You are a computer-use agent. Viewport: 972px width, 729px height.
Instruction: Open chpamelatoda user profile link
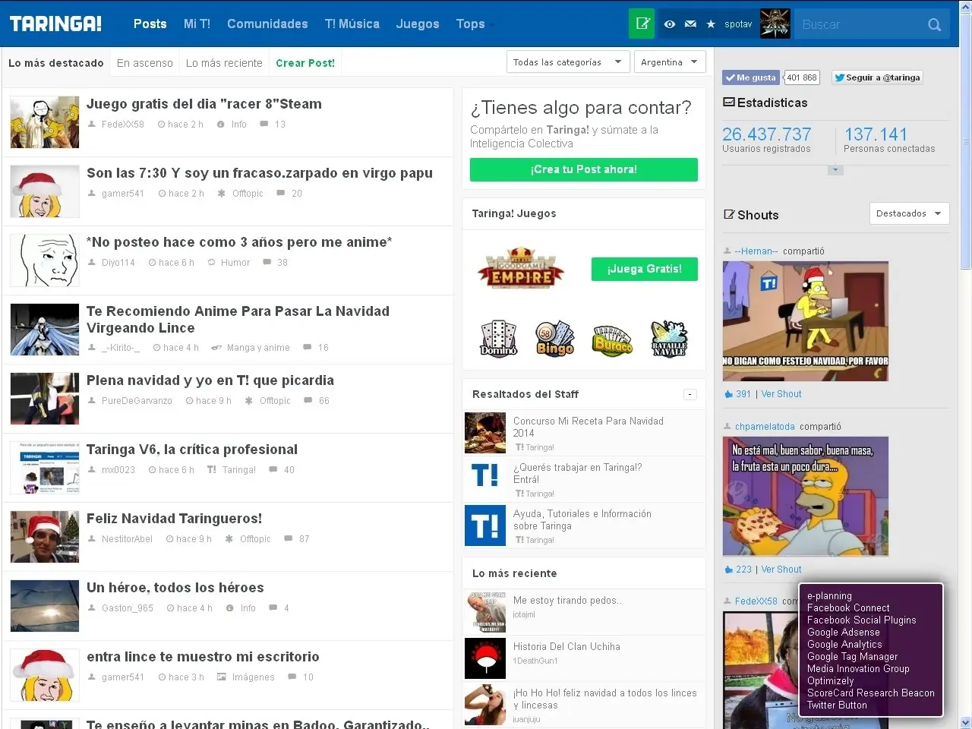pos(765,427)
